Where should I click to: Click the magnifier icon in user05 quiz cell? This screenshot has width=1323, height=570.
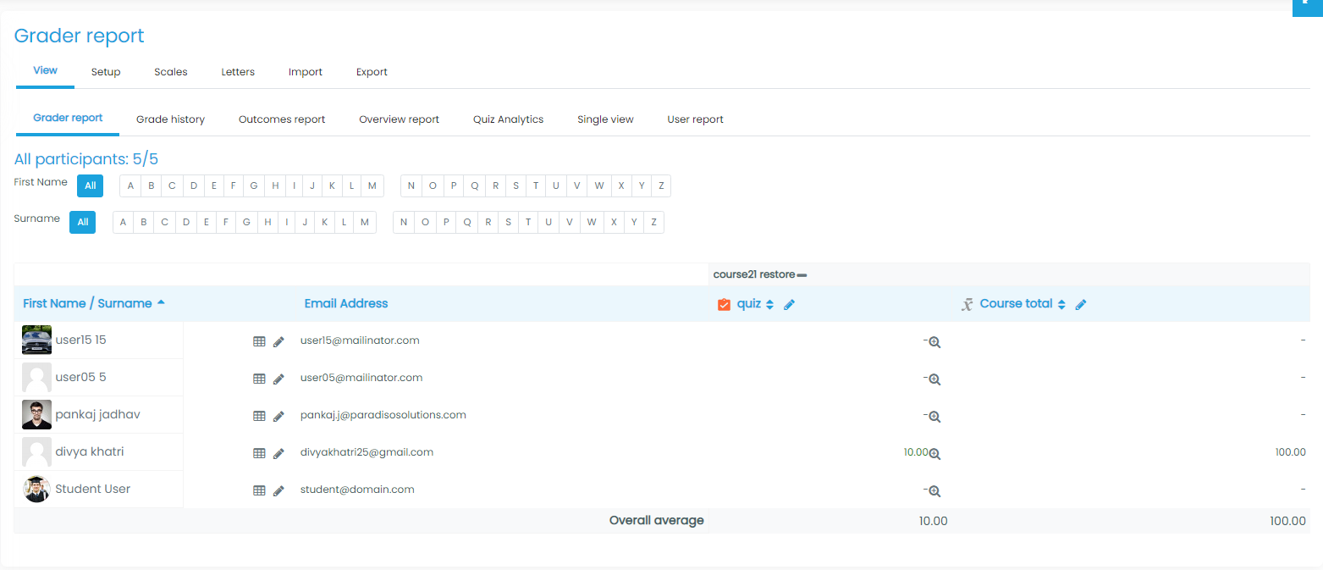coord(934,379)
